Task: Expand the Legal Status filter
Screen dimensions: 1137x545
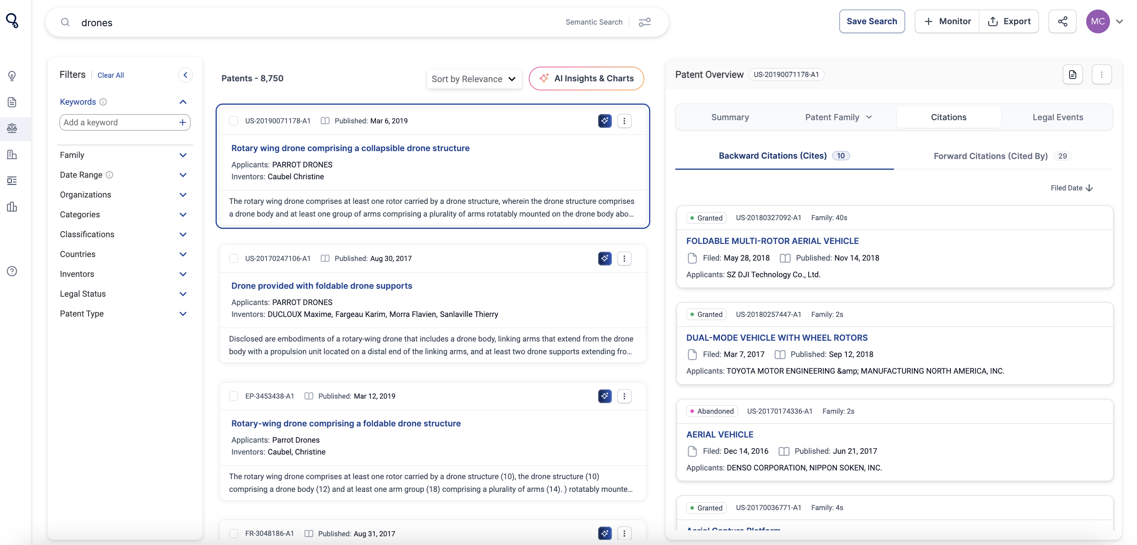Action: click(x=183, y=294)
